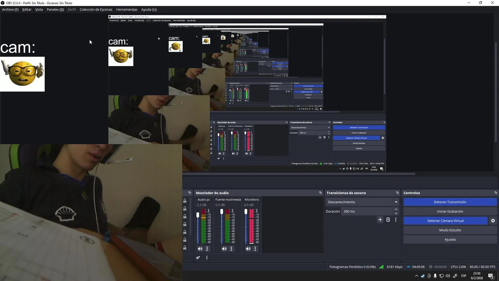The height and width of the screenshot is (281, 499).
Task: Open the microphone tray icon
Action: click(435, 276)
